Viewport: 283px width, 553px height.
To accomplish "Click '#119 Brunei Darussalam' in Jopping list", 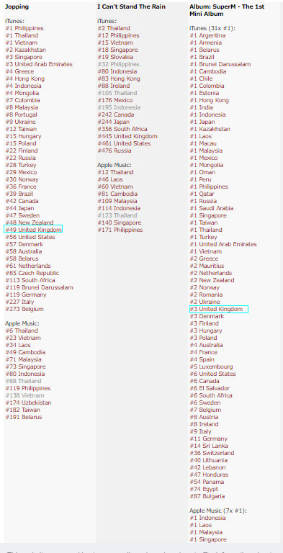I will pos(39,287).
